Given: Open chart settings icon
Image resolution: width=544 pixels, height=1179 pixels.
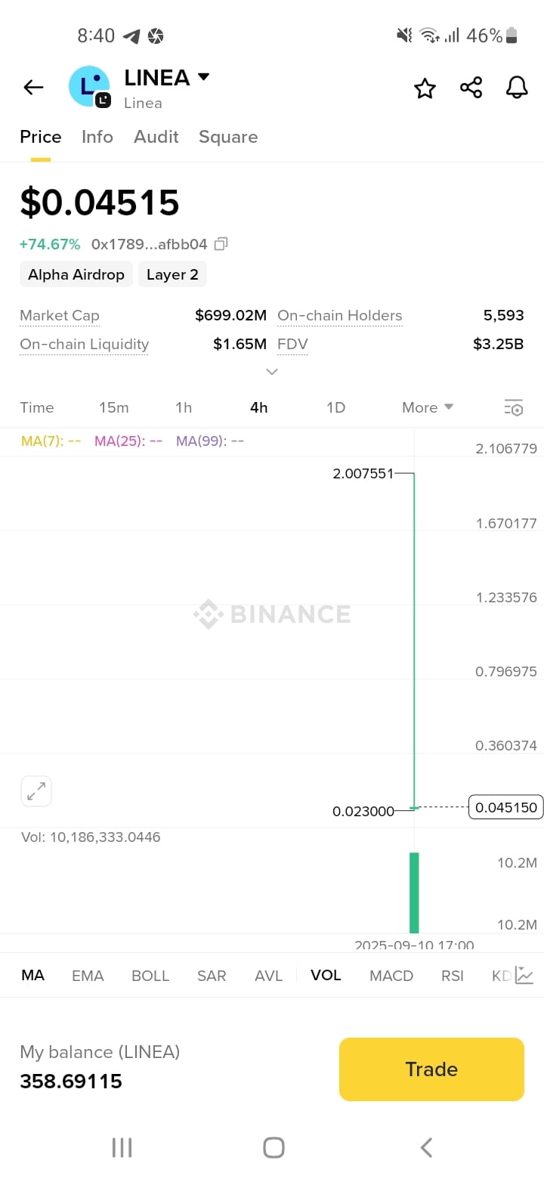Looking at the screenshot, I should pyautogui.click(x=514, y=408).
